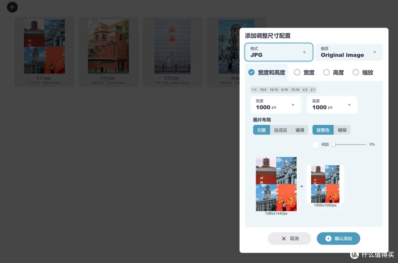Click the 0% spacing value
398x263 pixels.
click(372, 144)
